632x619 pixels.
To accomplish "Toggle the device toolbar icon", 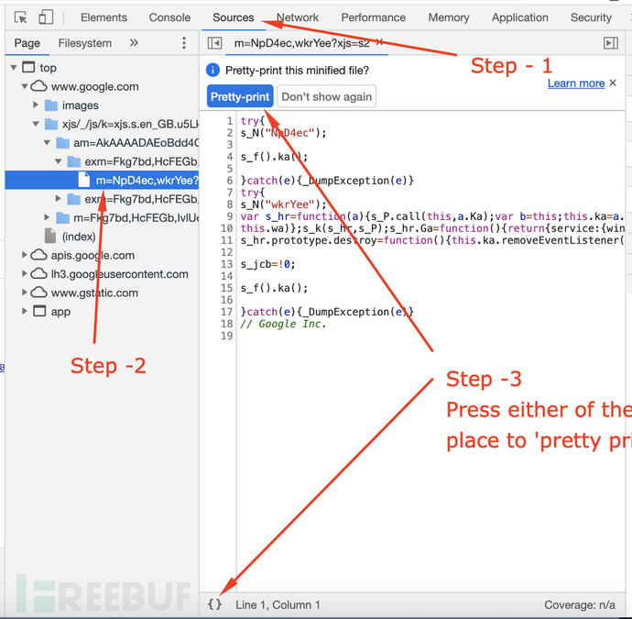I will click(45, 17).
